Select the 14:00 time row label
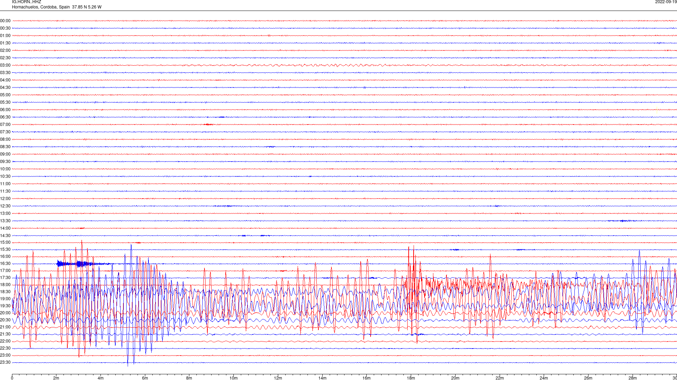The width and height of the screenshot is (677, 381). tap(5, 228)
